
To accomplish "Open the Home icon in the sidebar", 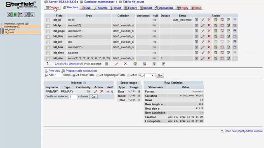I will click(x=9, y=14).
